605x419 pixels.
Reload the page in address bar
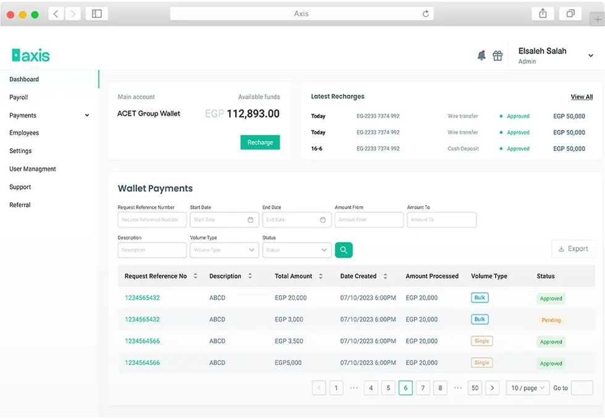[x=425, y=14]
